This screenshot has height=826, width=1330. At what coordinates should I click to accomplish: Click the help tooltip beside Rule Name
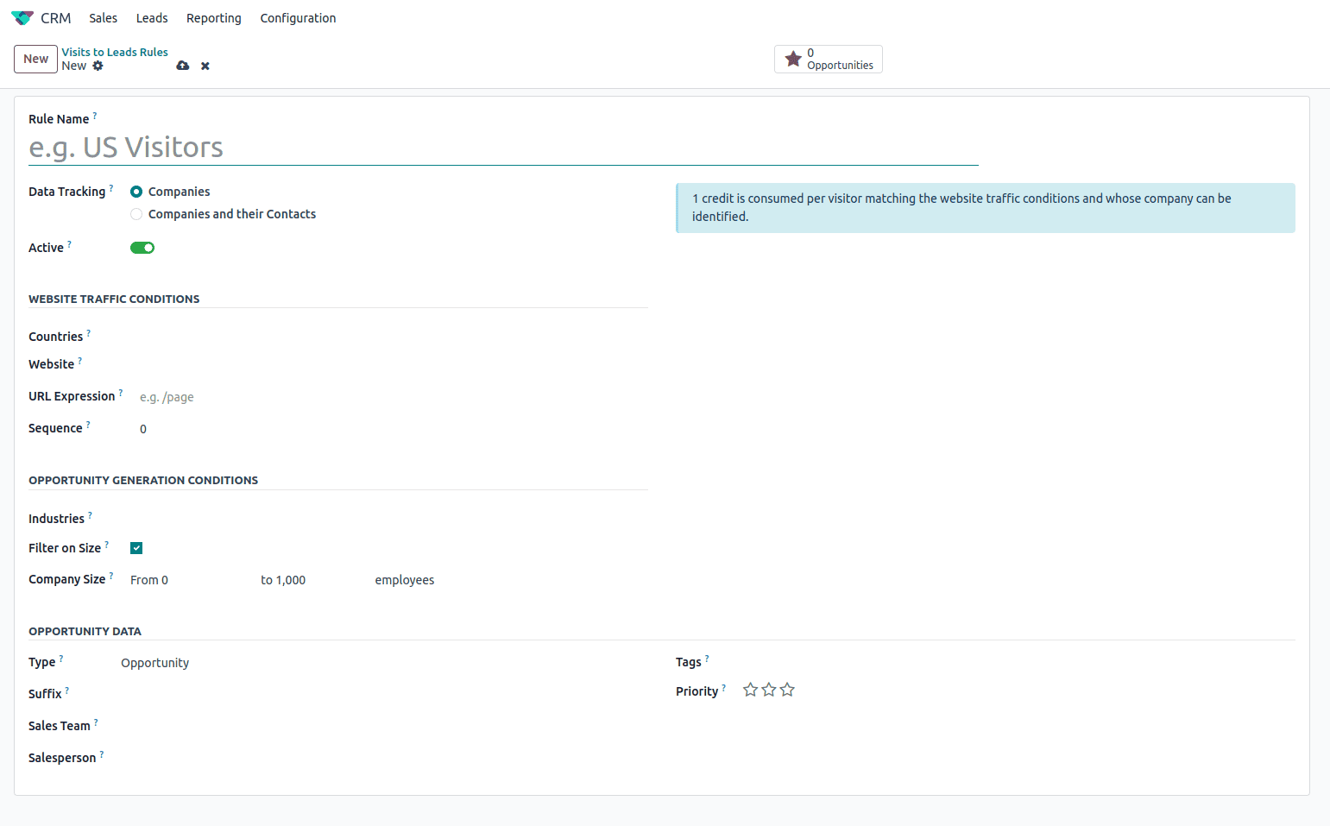95,114
